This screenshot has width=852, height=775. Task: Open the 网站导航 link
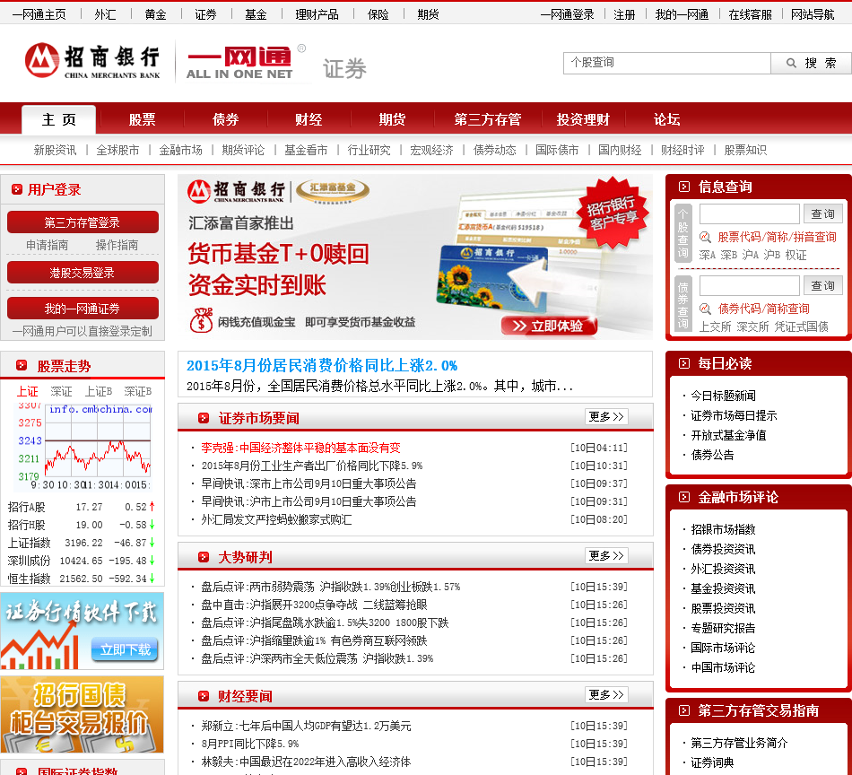[813, 14]
